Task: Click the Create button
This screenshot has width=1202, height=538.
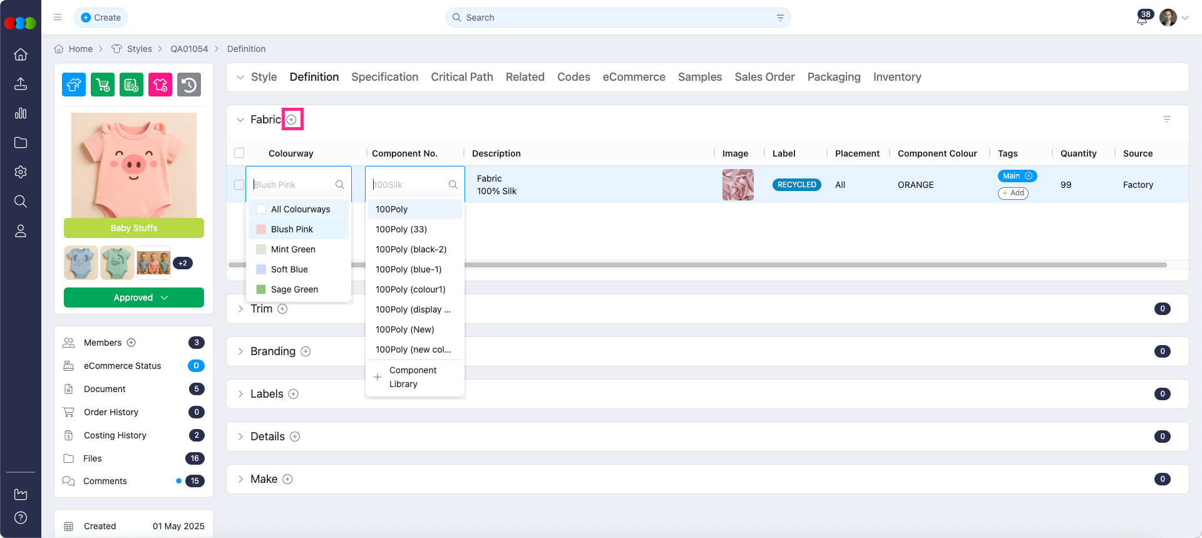Action: point(101,18)
